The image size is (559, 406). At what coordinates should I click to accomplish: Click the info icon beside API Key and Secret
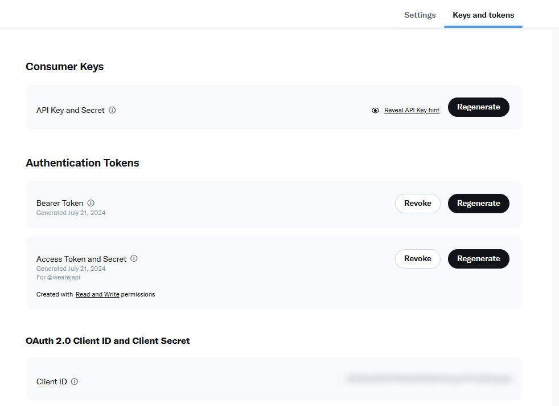112,110
